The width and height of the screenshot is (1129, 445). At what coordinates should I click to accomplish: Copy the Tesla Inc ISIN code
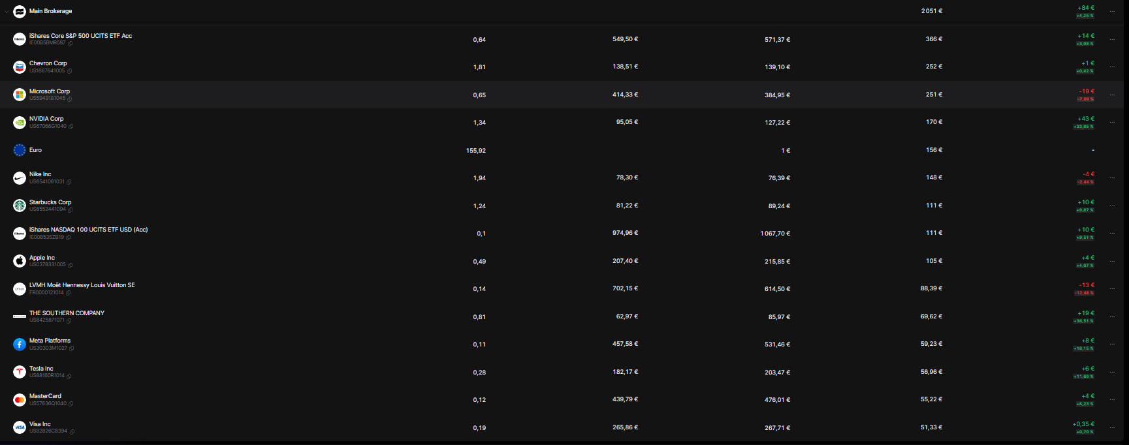point(69,376)
